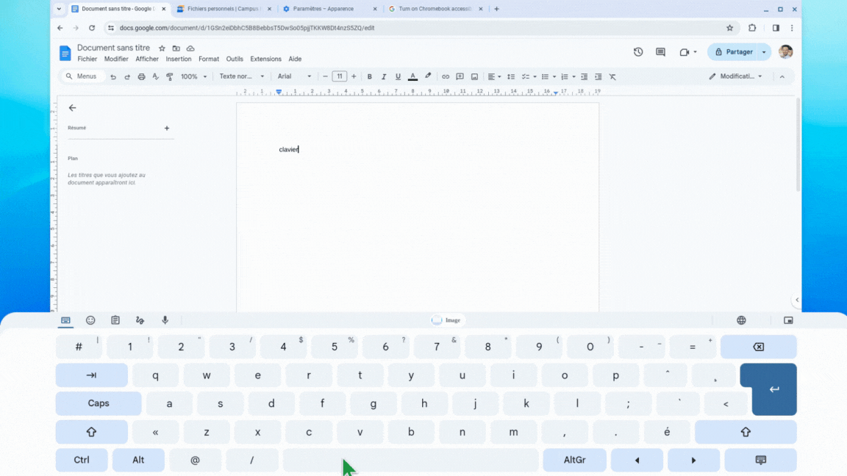The height and width of the screenshot is (476, 847).
Task: Activate voice input microphone
Action: tap(165, 320)
